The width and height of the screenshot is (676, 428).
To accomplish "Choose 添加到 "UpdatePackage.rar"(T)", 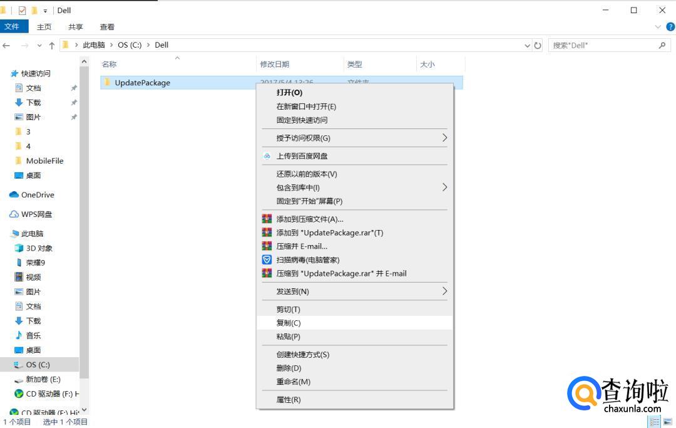I will click(x=355, y=232).
